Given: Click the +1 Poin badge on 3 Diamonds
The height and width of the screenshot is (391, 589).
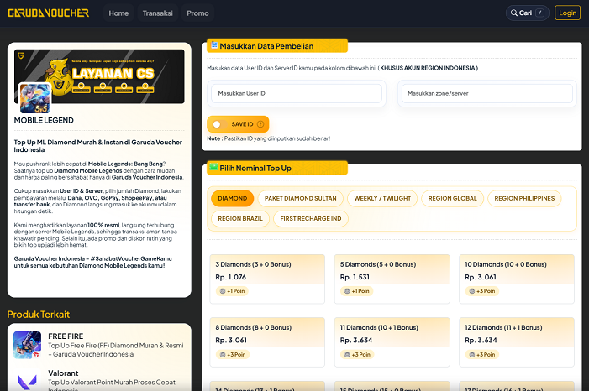Looking at the screenshot, I should [232, 291].
